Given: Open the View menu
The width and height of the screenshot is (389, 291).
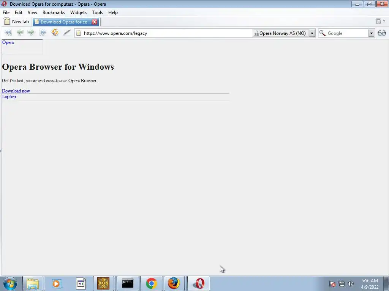Looking at the screenshot, I should pyautogui.click(x=33, y=13).
